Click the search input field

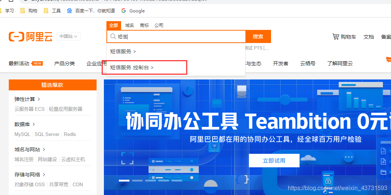click(176, 36)
